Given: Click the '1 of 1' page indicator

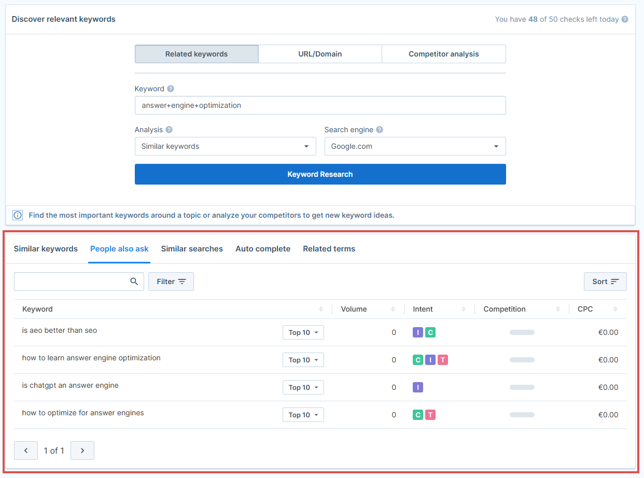Looking at the screenshot, I should point(54,451).
